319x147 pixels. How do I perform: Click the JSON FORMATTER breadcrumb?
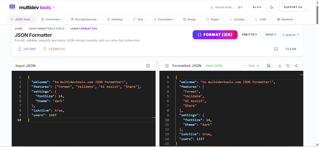[x=84, y=29]
